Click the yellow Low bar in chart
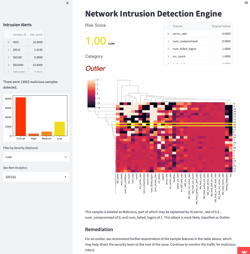250x254 pixels. [60, 129]
